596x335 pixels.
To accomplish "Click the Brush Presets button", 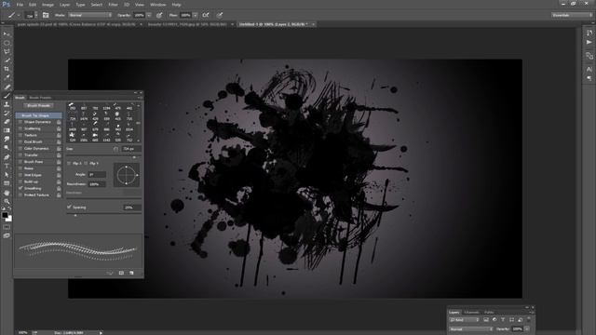I will tap(39, 105).
